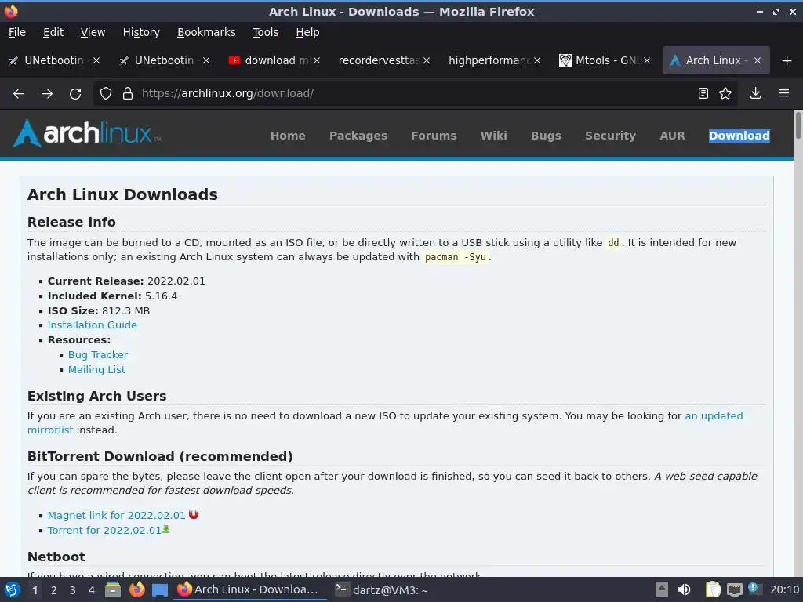Click the highlighted Download nav link
Screen dimensions: 803x602
tap(739, 136)
